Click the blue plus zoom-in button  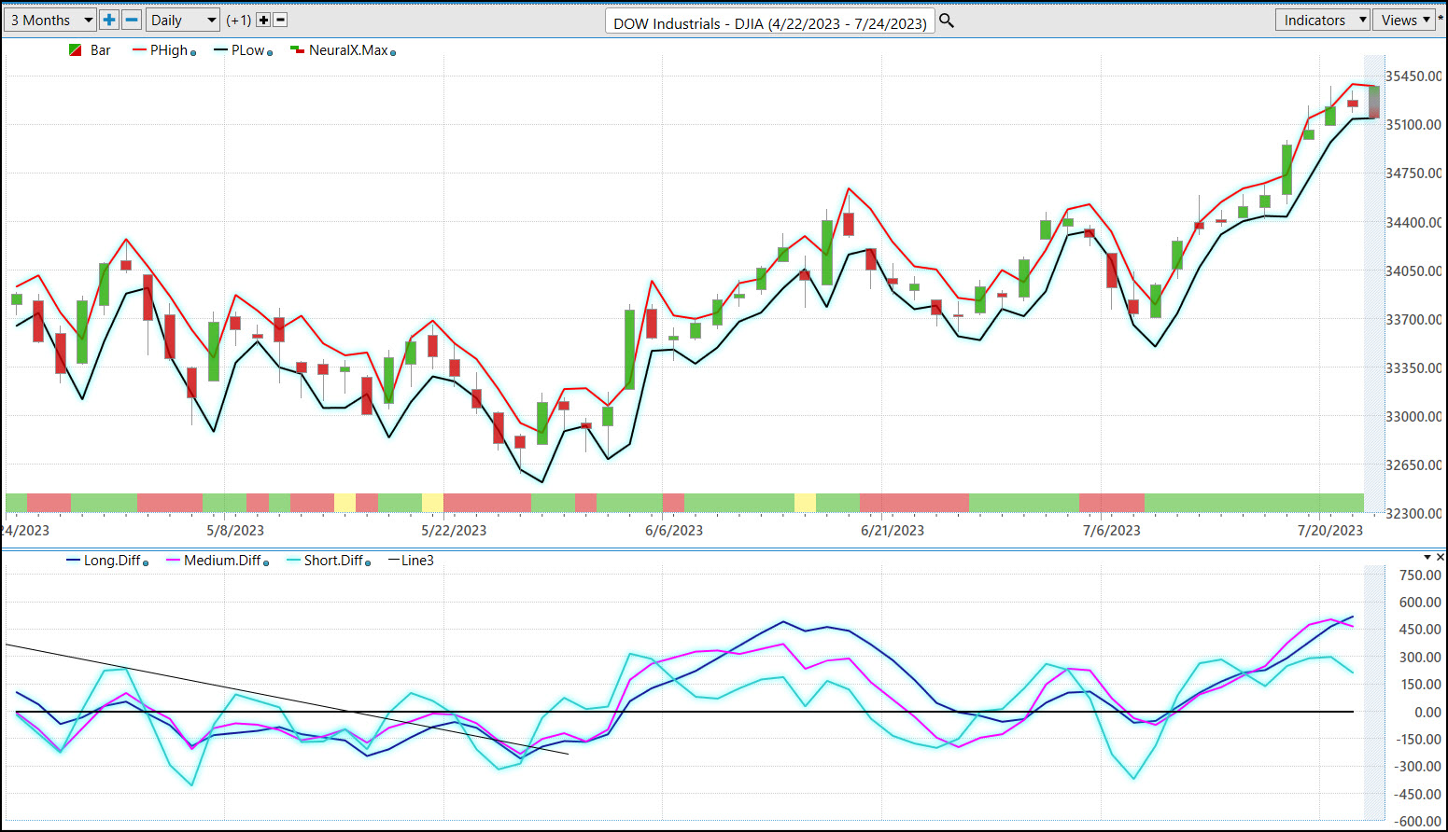[x=109, y=20]
